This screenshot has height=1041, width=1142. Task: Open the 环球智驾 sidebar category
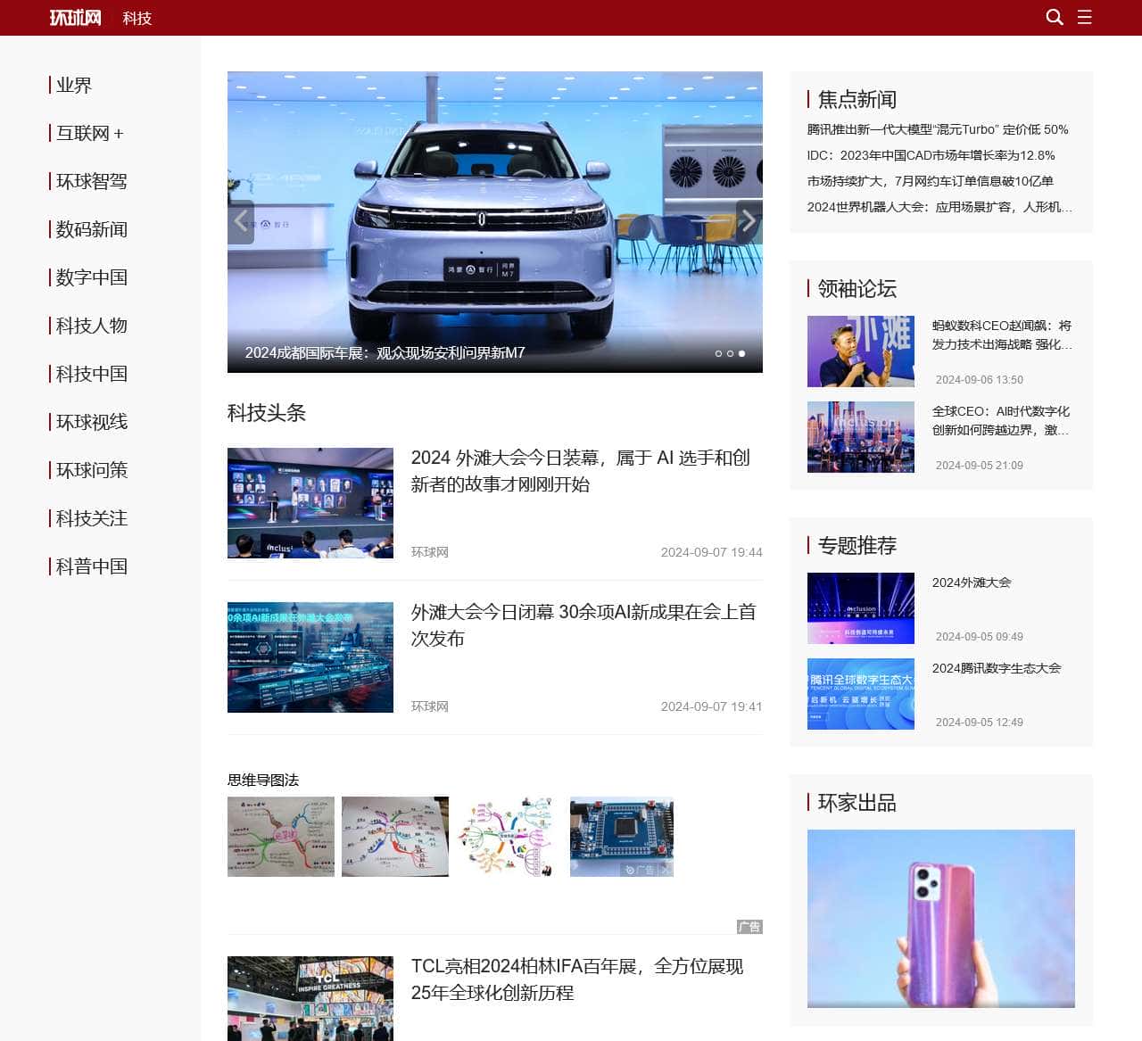91,182
